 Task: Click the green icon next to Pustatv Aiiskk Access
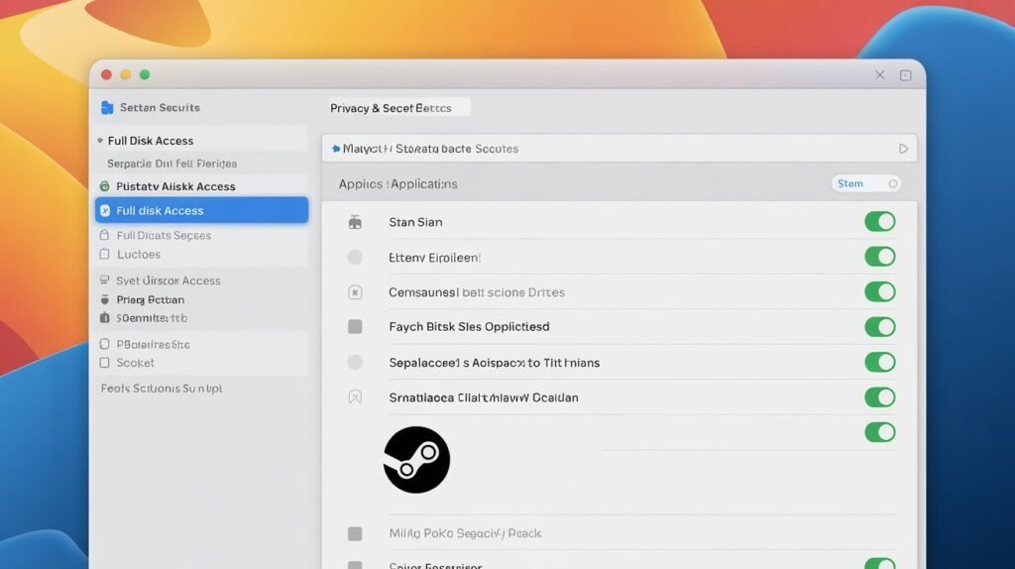(104, 186)
